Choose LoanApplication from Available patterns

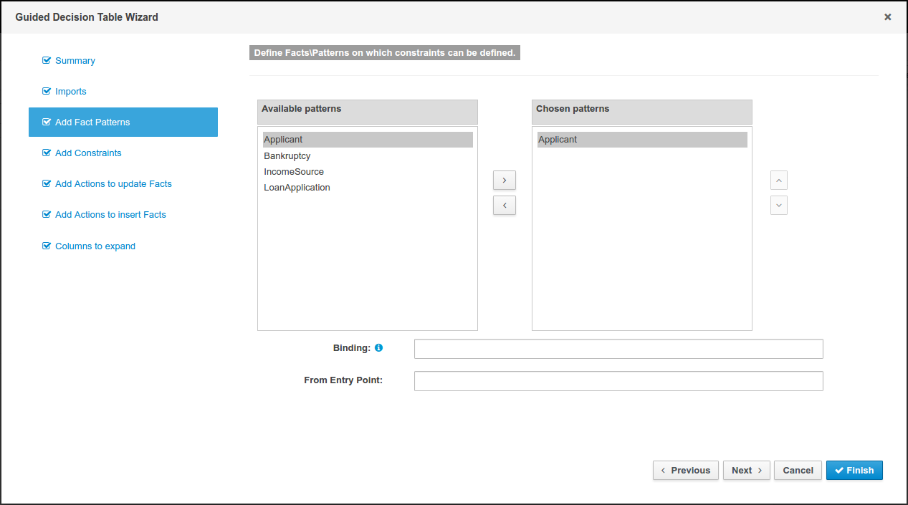(x=297, y=188)
